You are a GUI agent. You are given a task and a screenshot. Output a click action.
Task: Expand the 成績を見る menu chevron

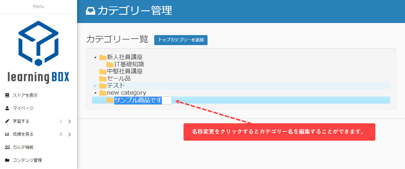(70, 134)
